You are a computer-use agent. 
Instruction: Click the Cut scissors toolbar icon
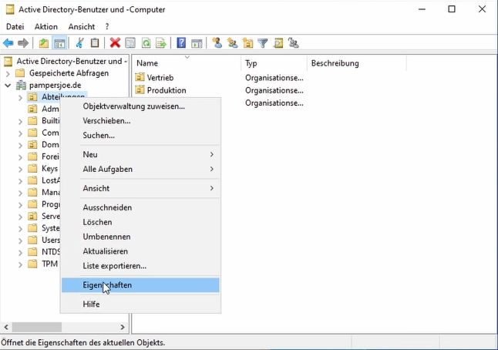pos(79,43)
